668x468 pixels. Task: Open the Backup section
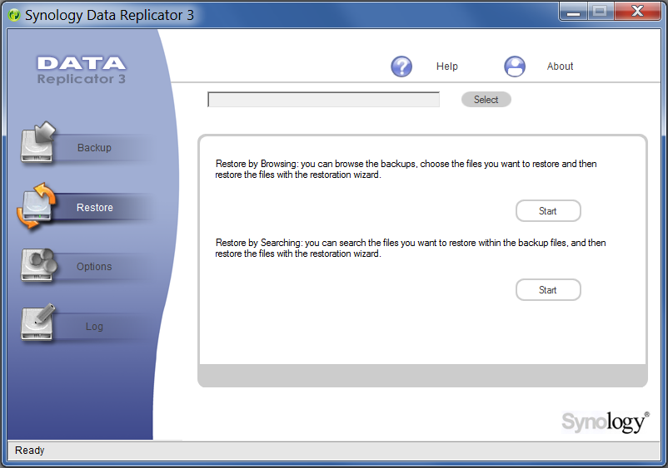click(x=94, y=147)
